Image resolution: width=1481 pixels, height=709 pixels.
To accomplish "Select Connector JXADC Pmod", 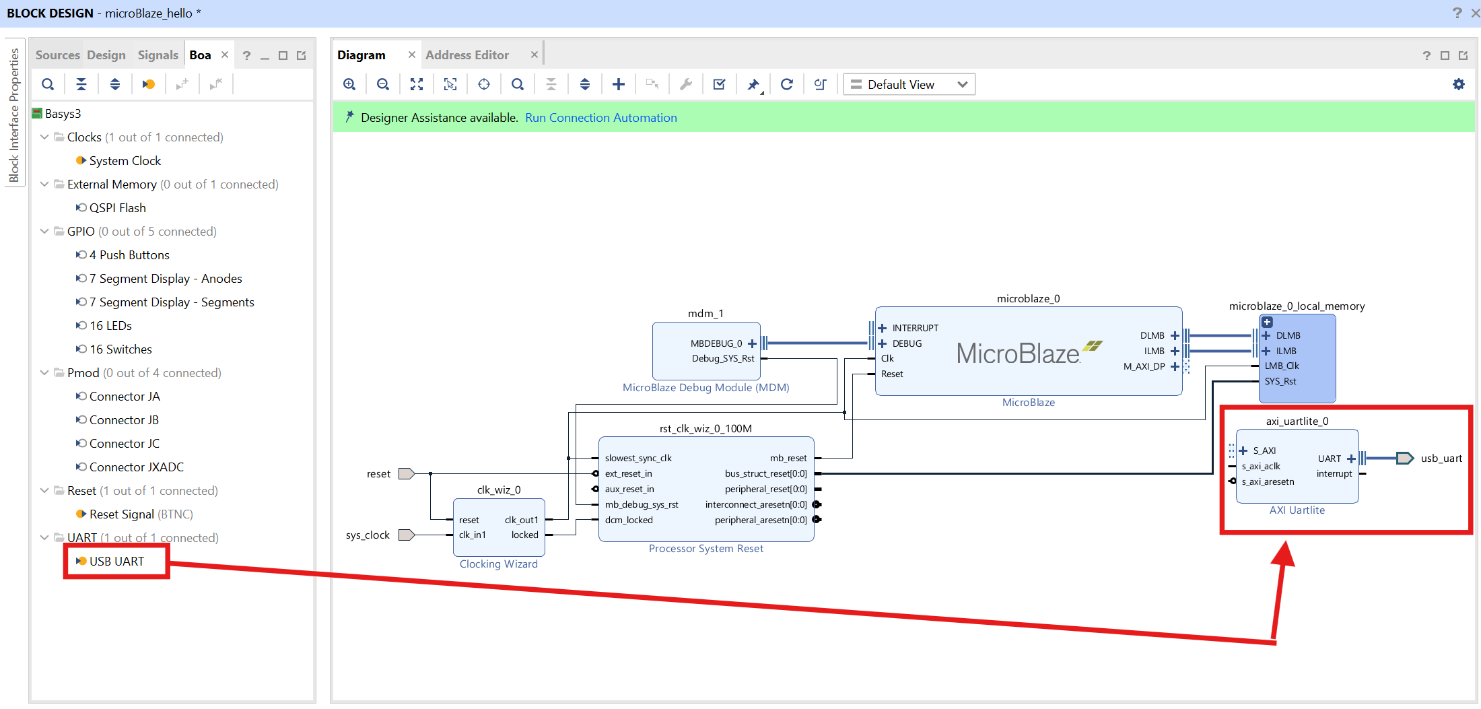I will click(136, 467).
